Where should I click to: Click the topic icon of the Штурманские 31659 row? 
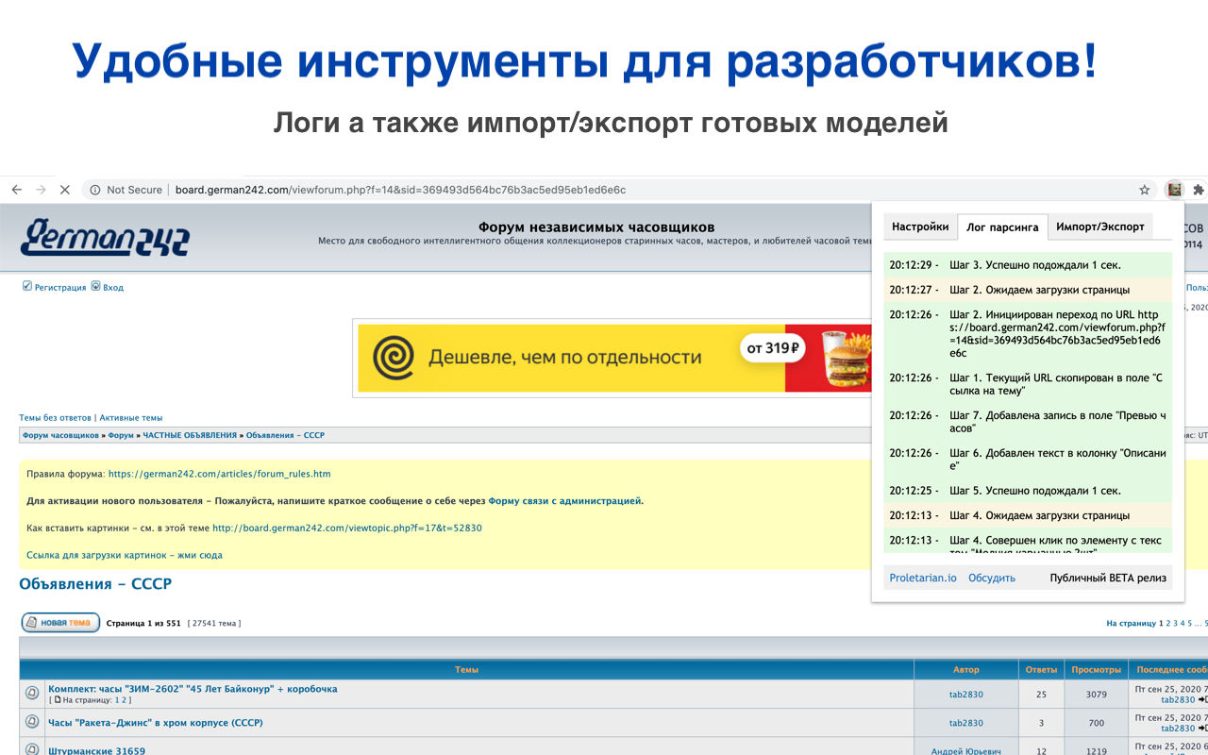(32, 750)
